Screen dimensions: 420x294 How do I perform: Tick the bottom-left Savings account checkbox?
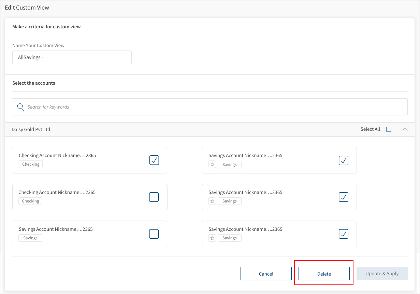click(x=154, y=234)
